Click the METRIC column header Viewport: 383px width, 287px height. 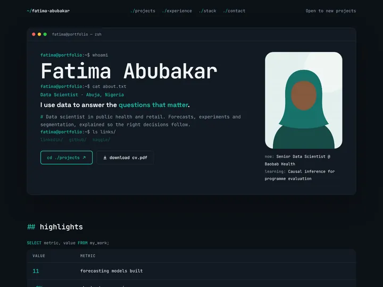point(88,256)
